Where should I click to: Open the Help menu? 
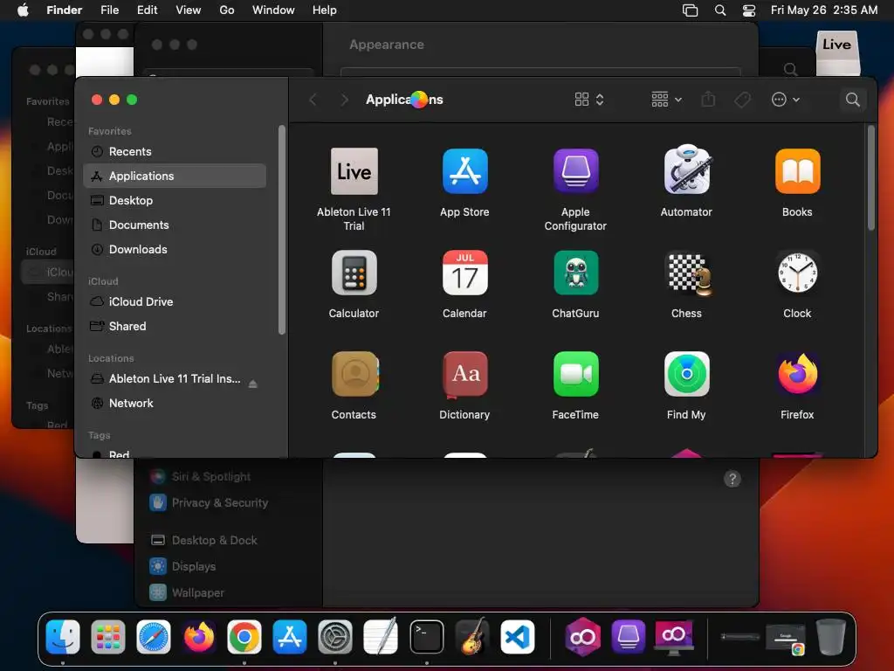tap(325, 10)
